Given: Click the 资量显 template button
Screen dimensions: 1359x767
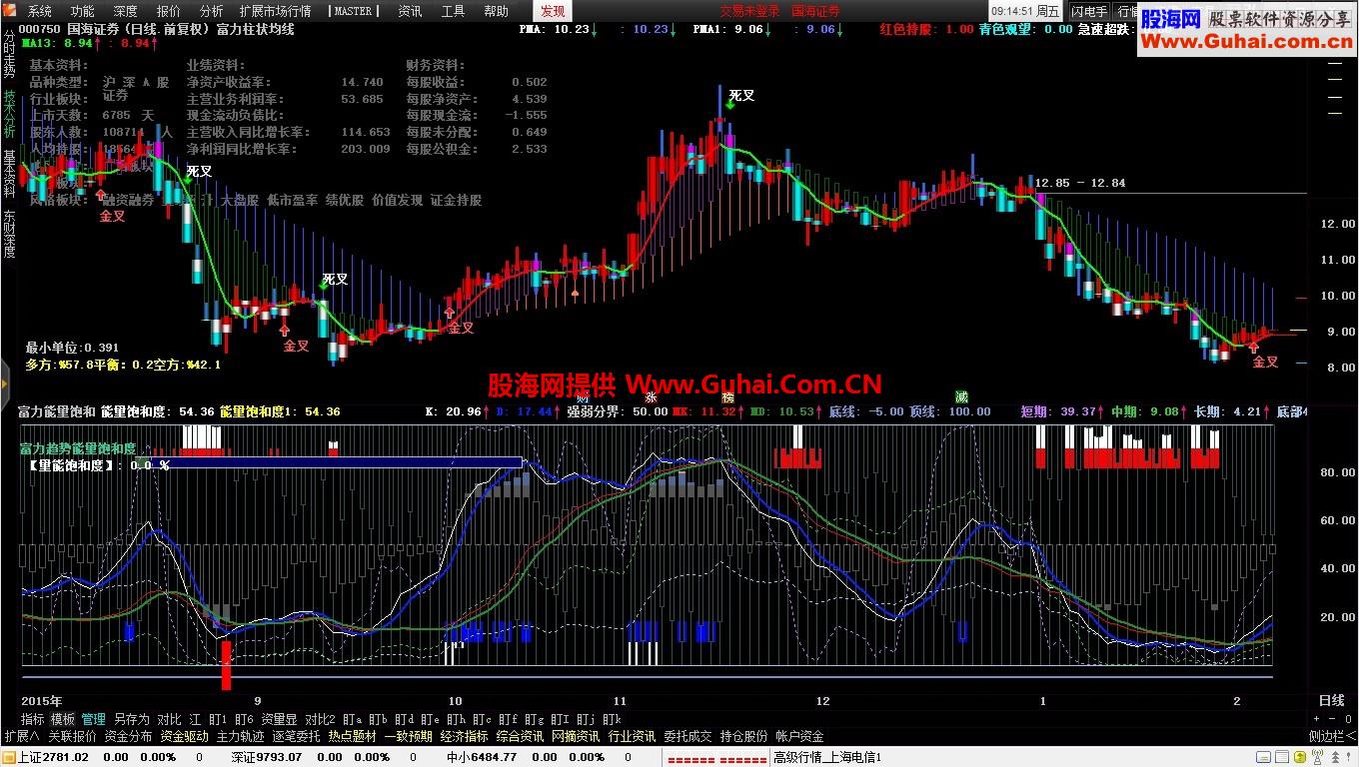Looking at the screenshot, I should (x=279, y=719).
